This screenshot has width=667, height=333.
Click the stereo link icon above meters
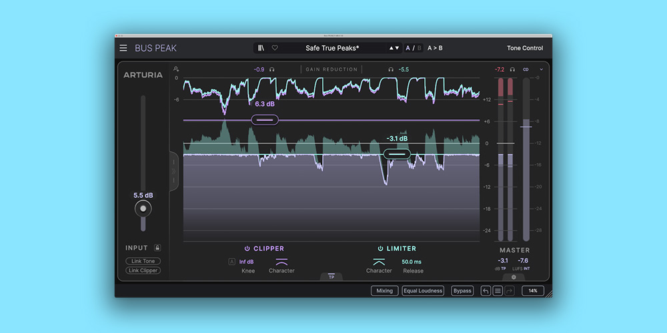(526, 69)
